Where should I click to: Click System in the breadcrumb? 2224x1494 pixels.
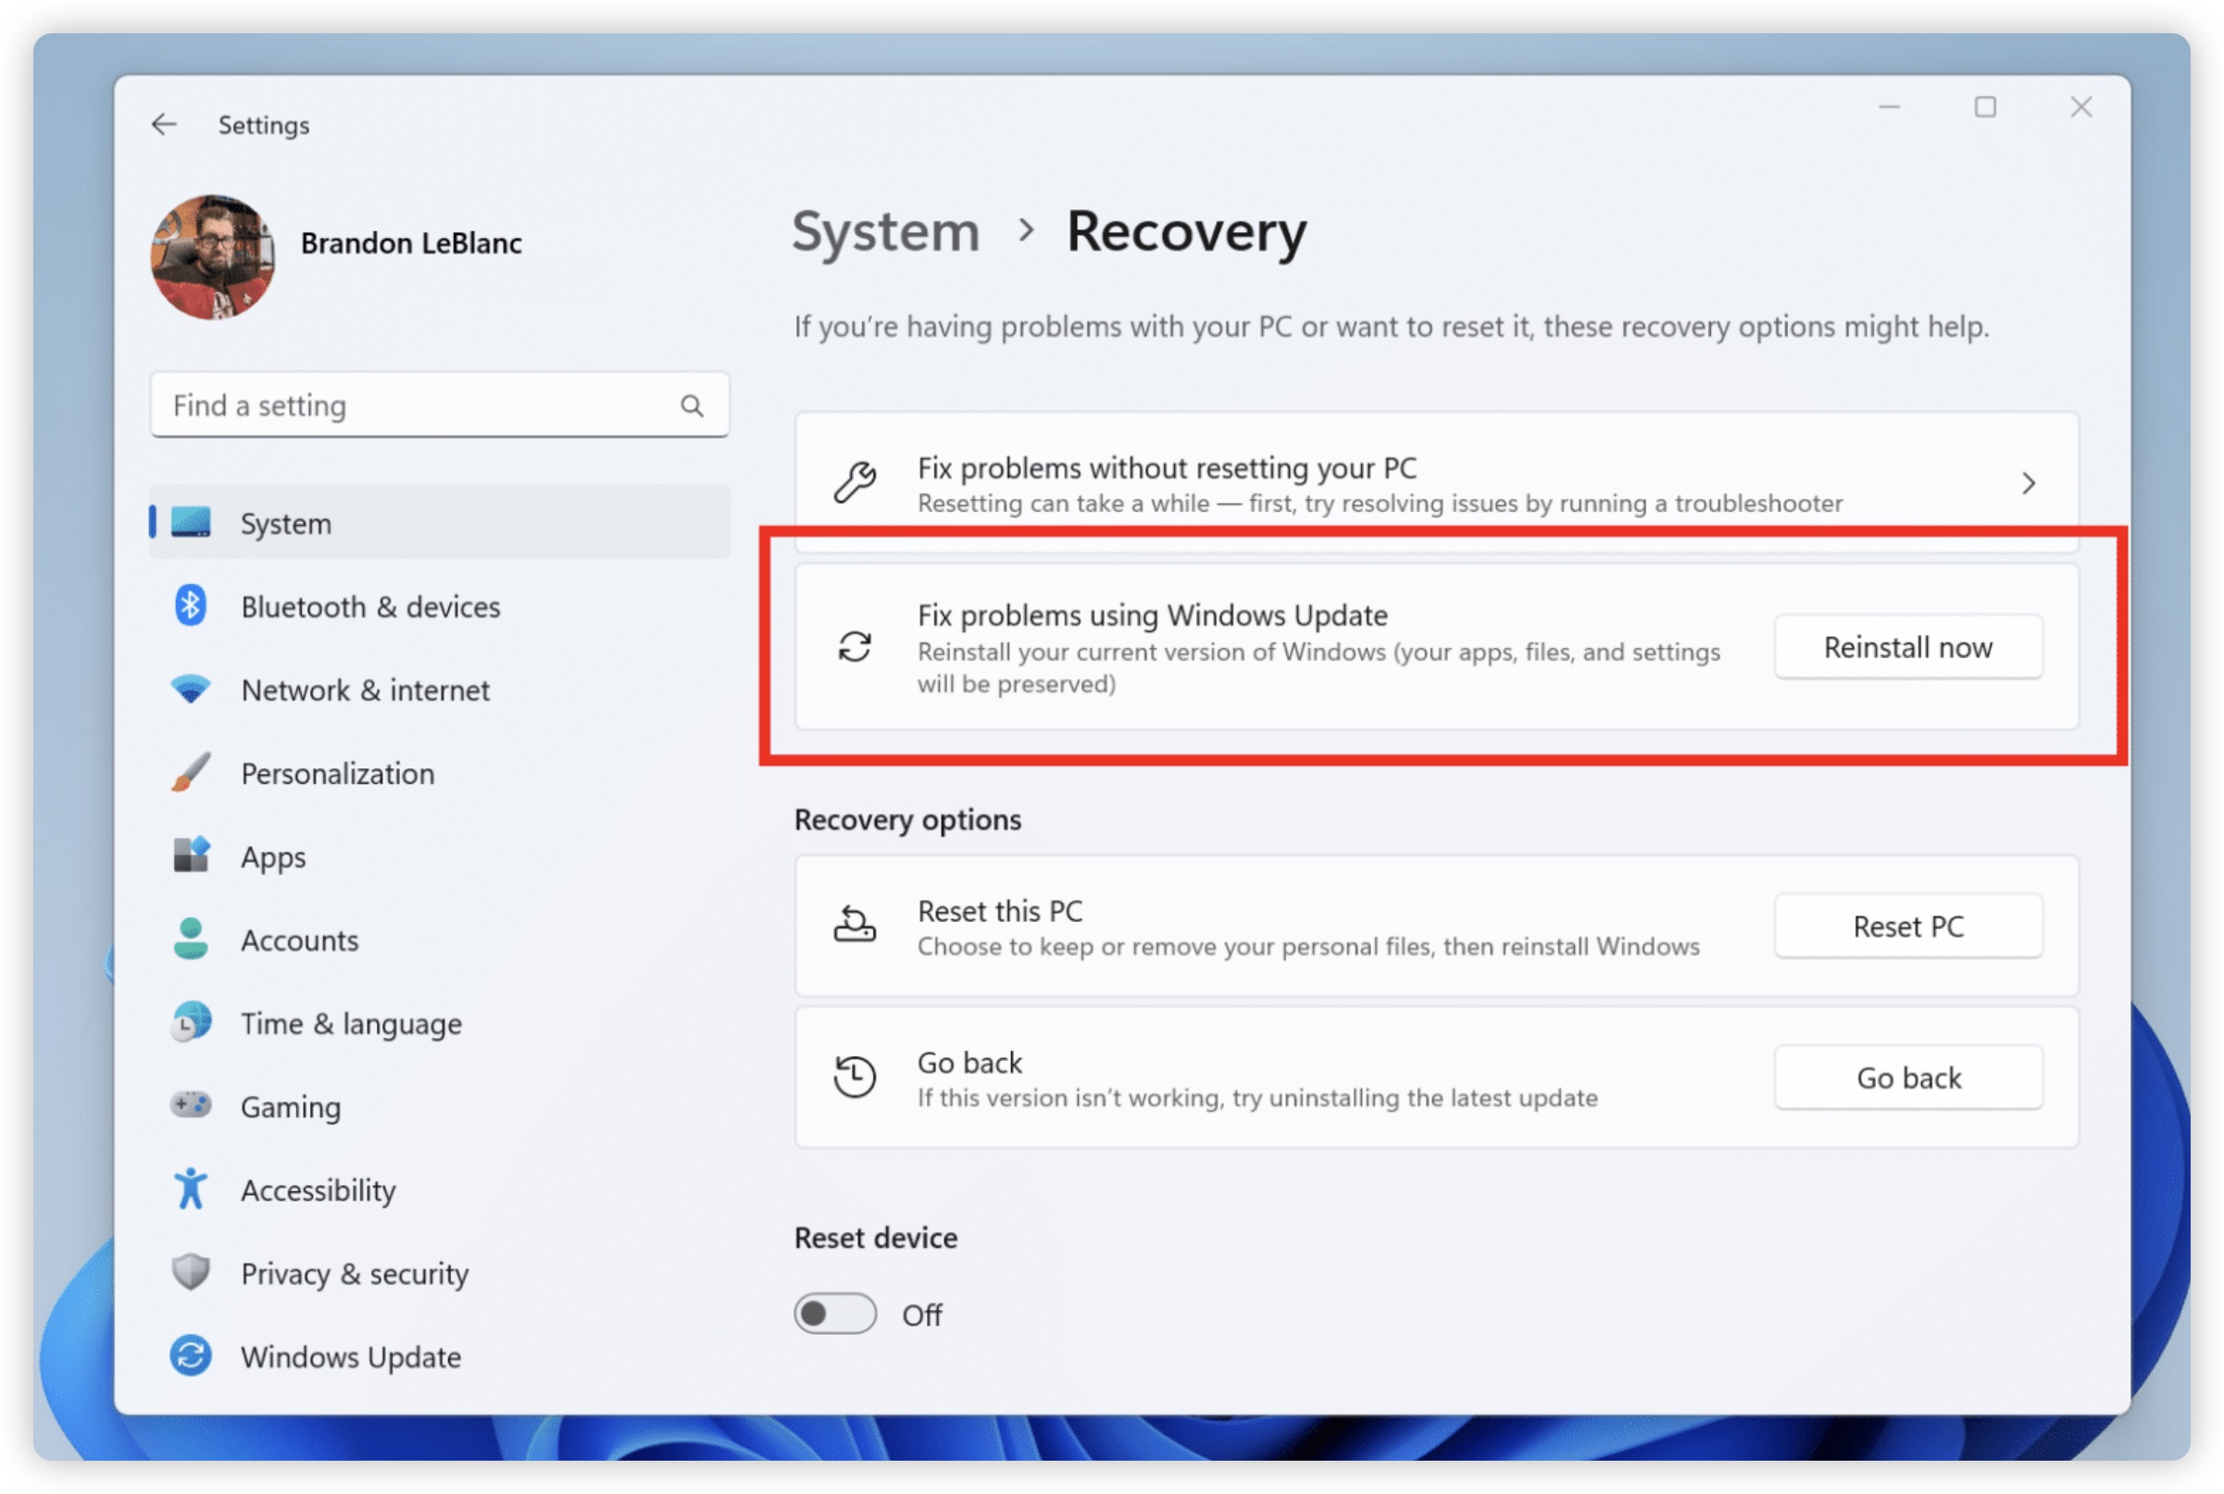point(886,231)
